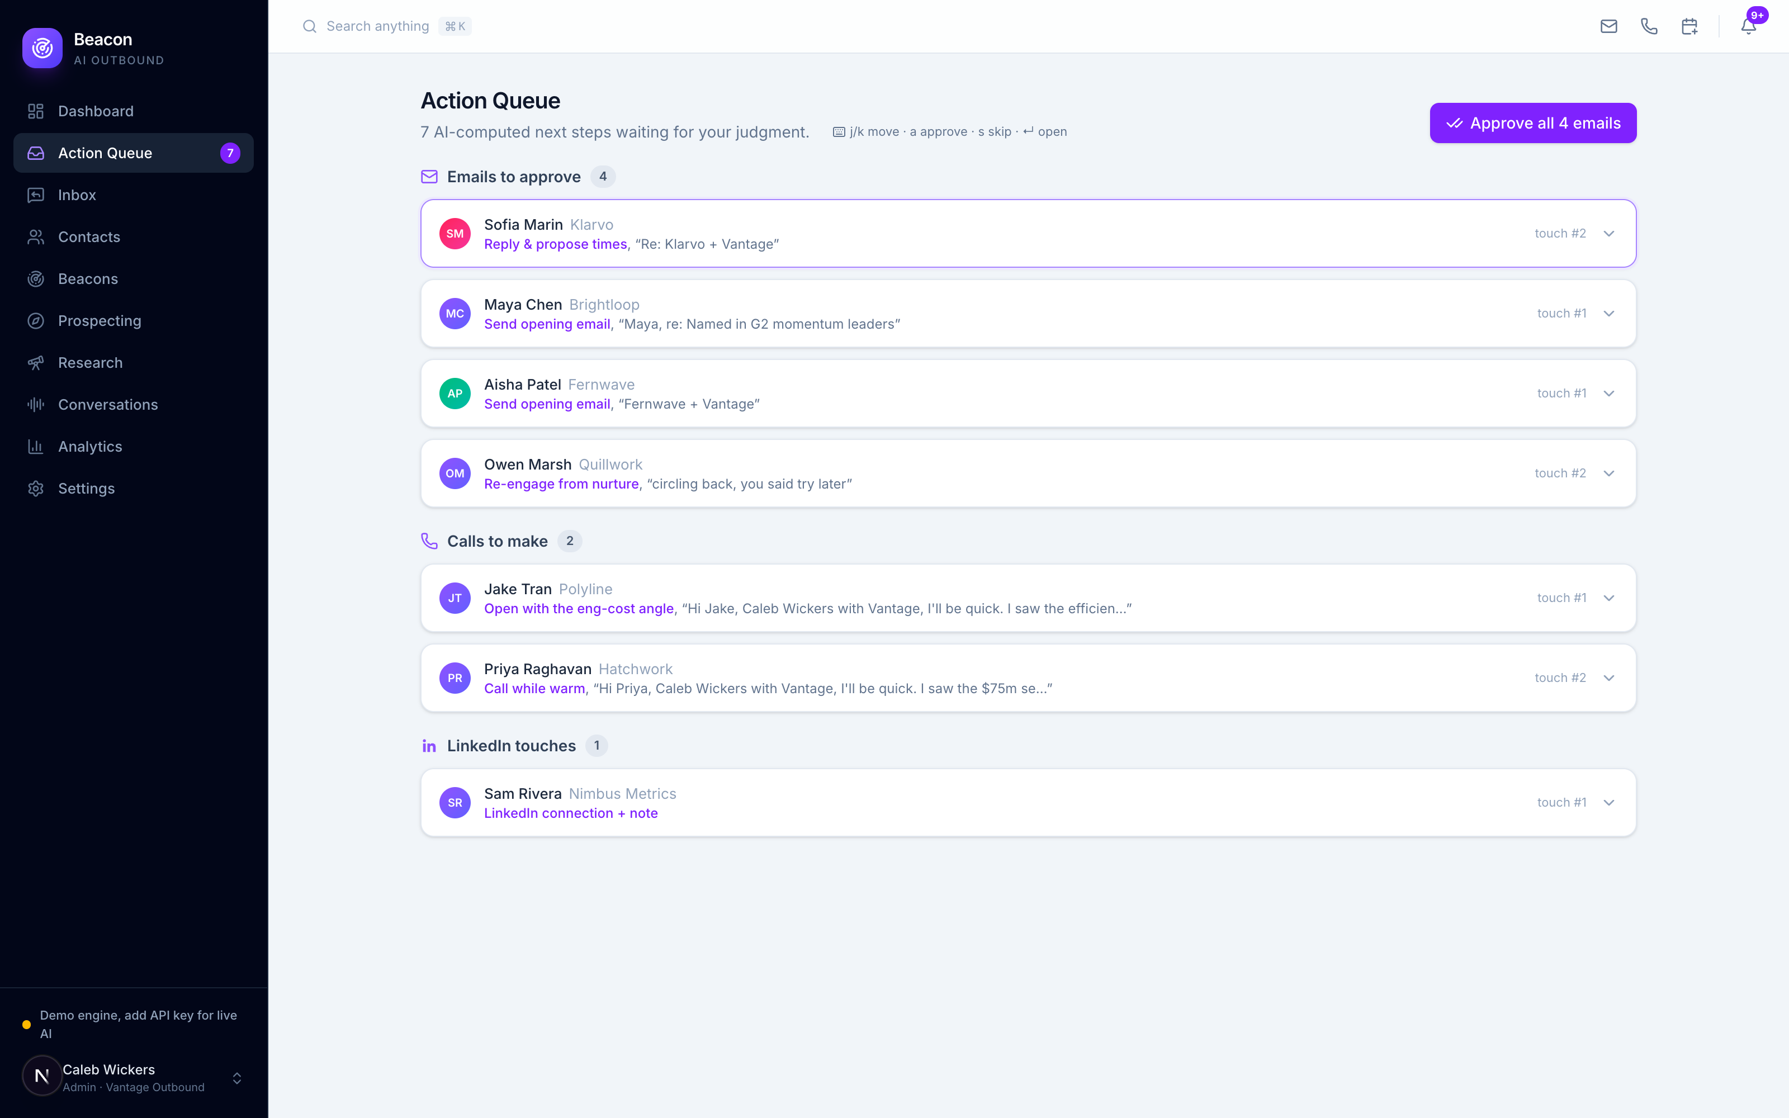Open Research in the sidebar
The width and height of the screenshot is (1789, 1118).
point(134,363)
